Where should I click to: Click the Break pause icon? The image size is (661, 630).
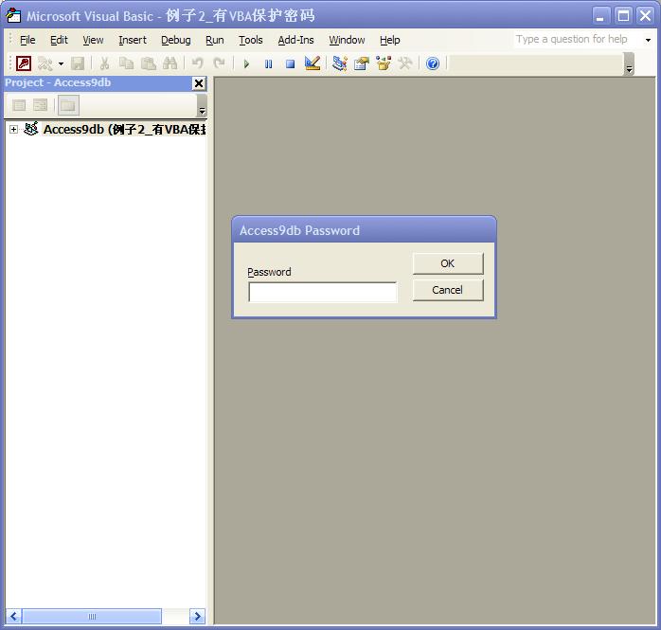pos(269,64)
